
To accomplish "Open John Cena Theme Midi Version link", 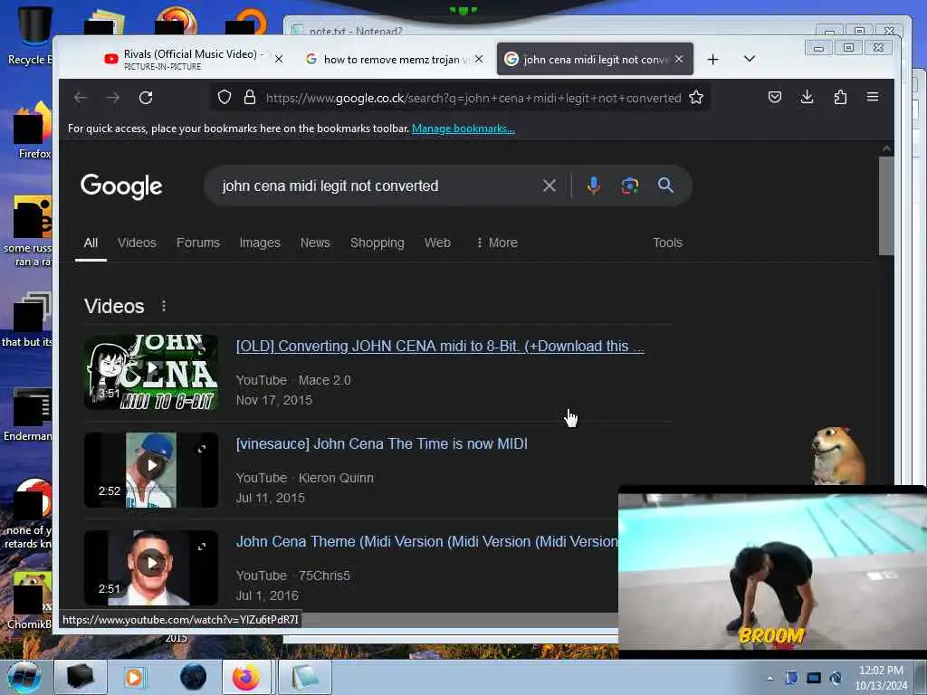I will click(x=427, y=542).
